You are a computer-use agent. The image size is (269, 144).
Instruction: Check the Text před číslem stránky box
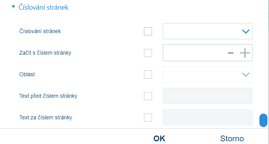click(148, 96)
